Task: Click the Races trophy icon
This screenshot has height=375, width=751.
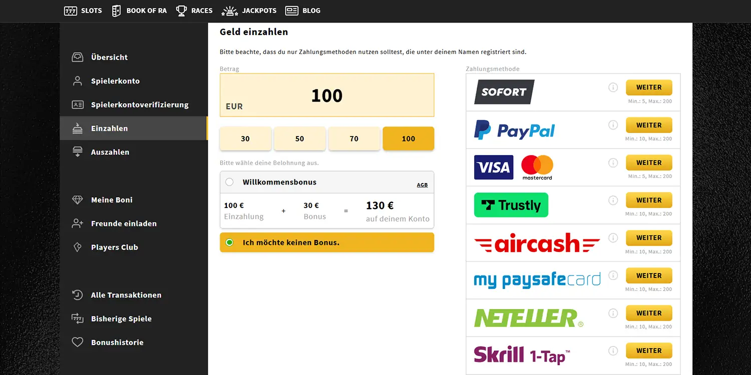Action: [x=181, y=10]
